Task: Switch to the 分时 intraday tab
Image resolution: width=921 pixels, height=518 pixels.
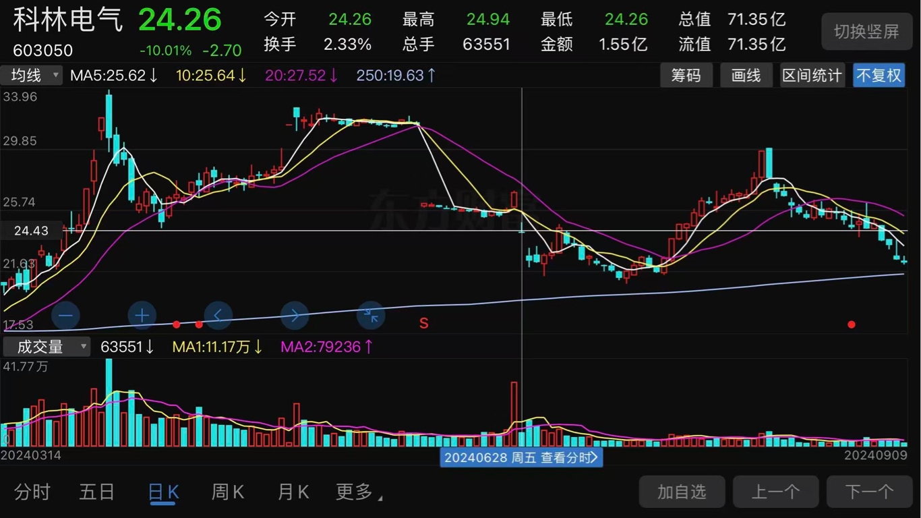Action: [x=31, y=491]
